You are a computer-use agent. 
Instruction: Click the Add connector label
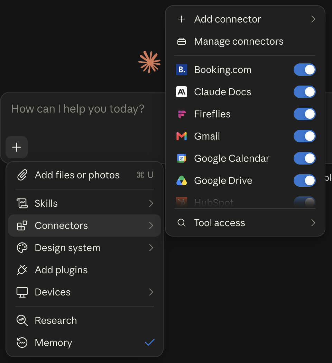click(x=228, y=19)
